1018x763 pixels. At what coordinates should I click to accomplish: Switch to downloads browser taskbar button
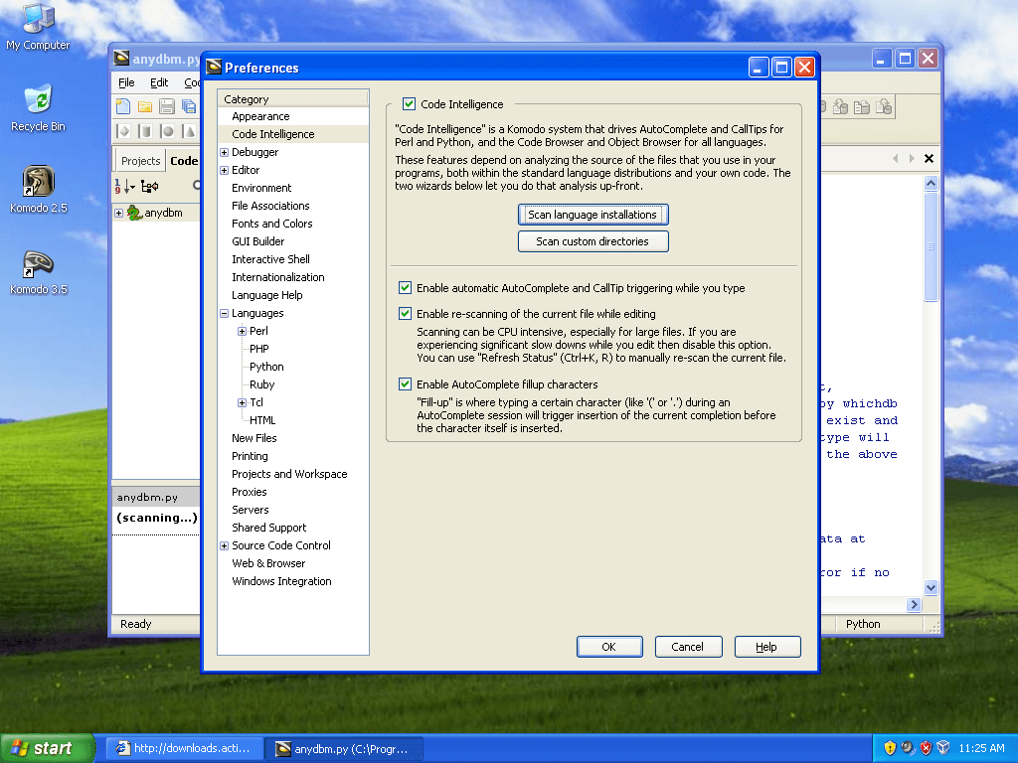click(x=185, y=749)
